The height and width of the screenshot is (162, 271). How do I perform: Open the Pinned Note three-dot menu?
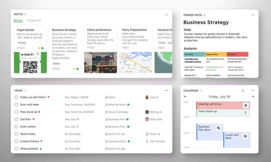[253, 15]
